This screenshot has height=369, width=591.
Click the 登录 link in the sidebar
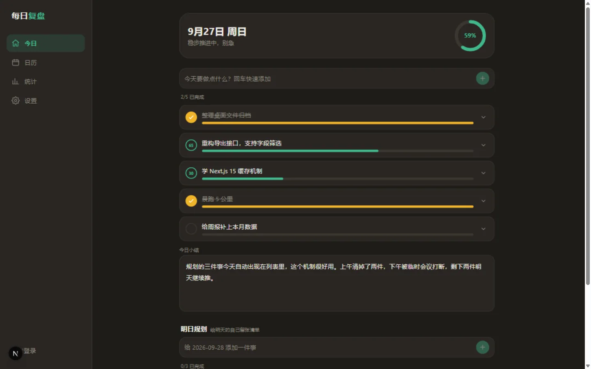point(30,351)
